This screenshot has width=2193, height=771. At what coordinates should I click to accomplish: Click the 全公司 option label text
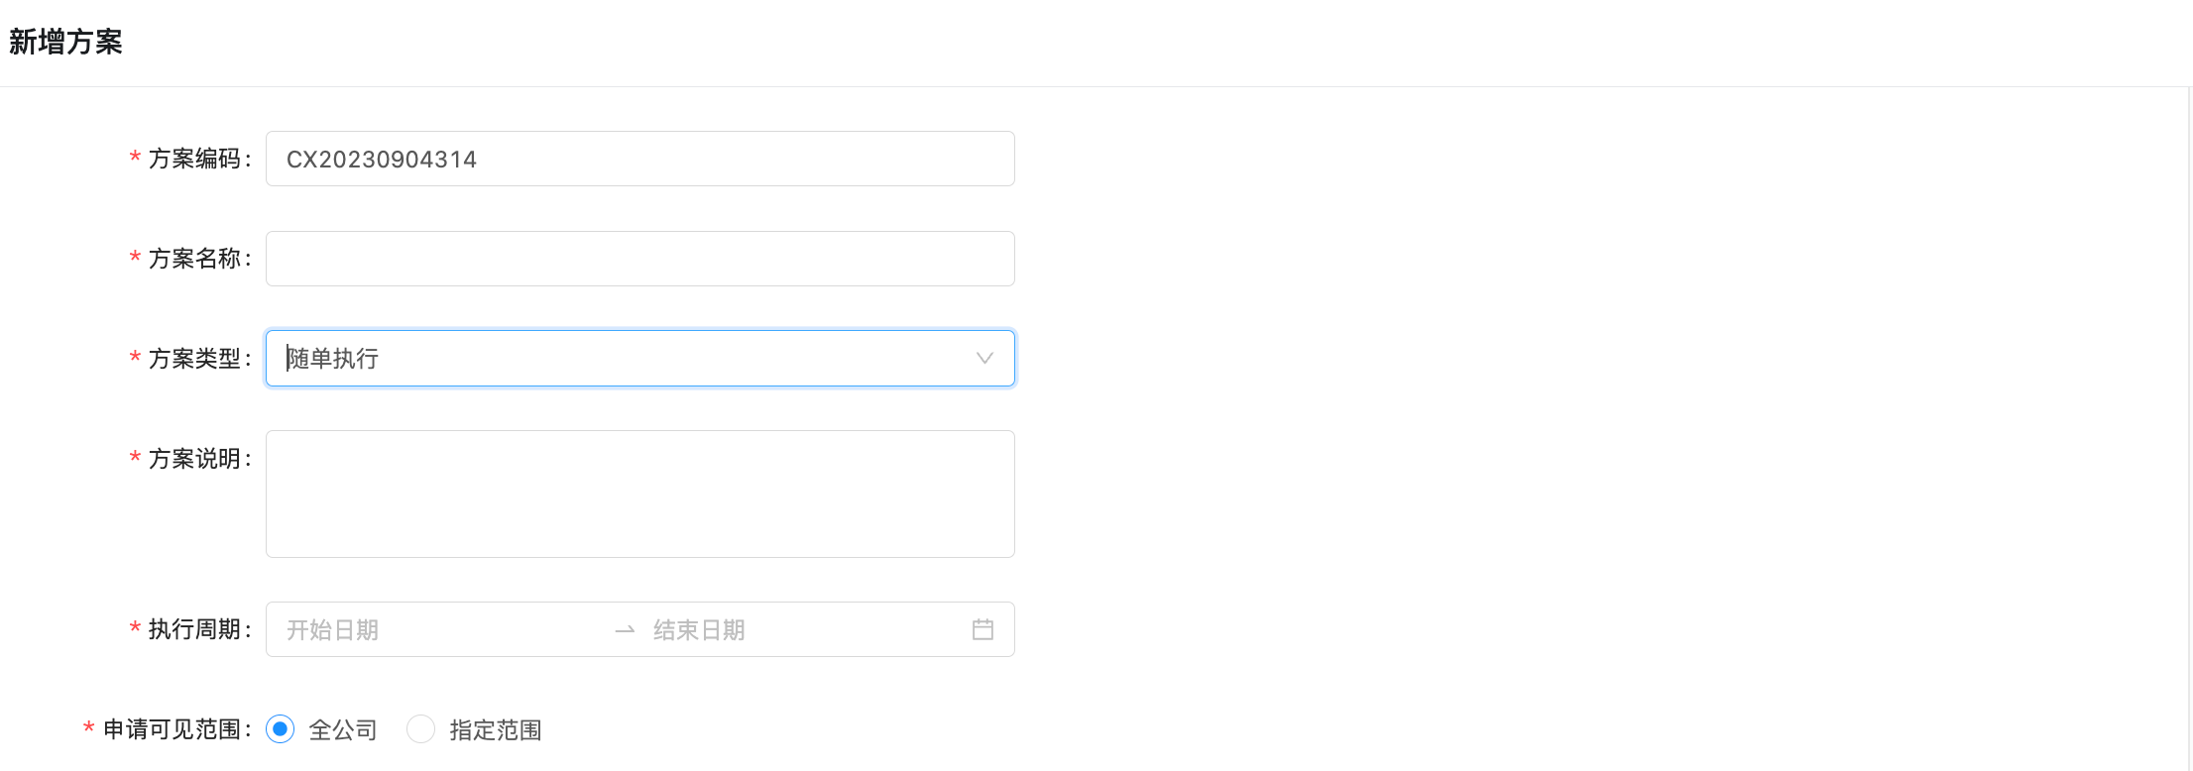[x=343, y=730]
